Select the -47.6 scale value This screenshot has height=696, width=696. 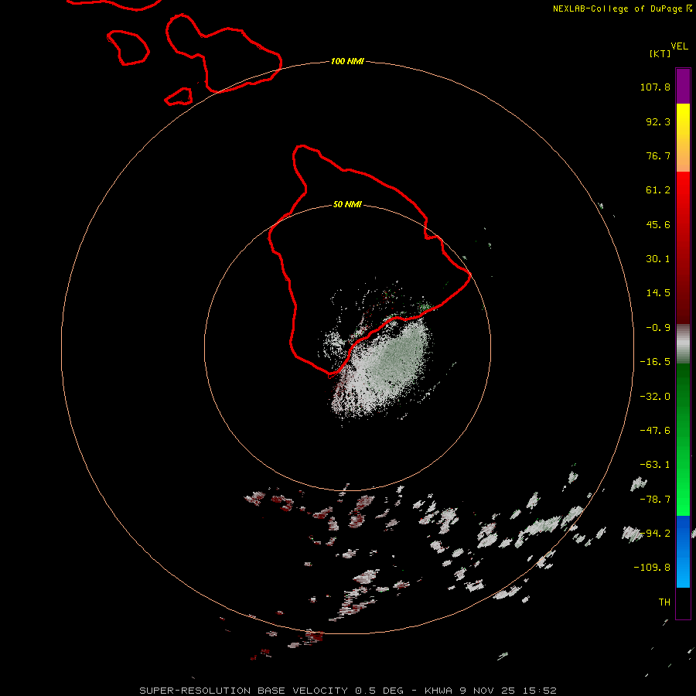click(655, 431)
